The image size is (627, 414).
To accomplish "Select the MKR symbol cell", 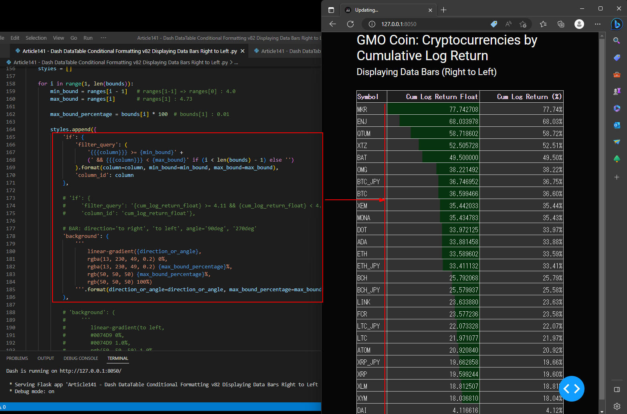I will (372, 109).
